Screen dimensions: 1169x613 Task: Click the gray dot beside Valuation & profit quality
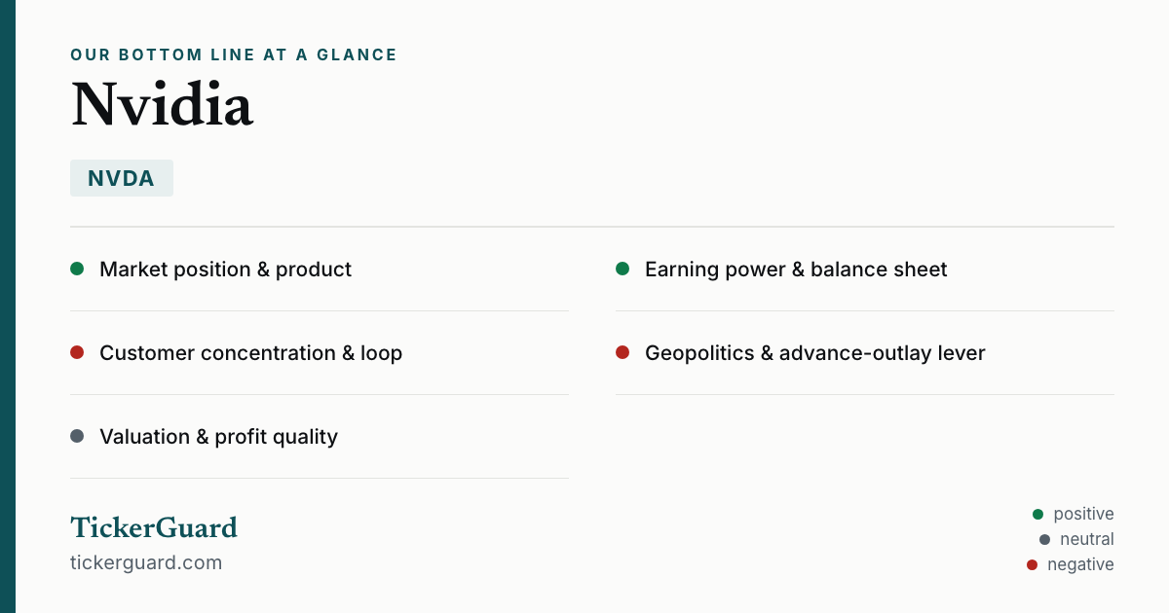(x=77, y=436)
